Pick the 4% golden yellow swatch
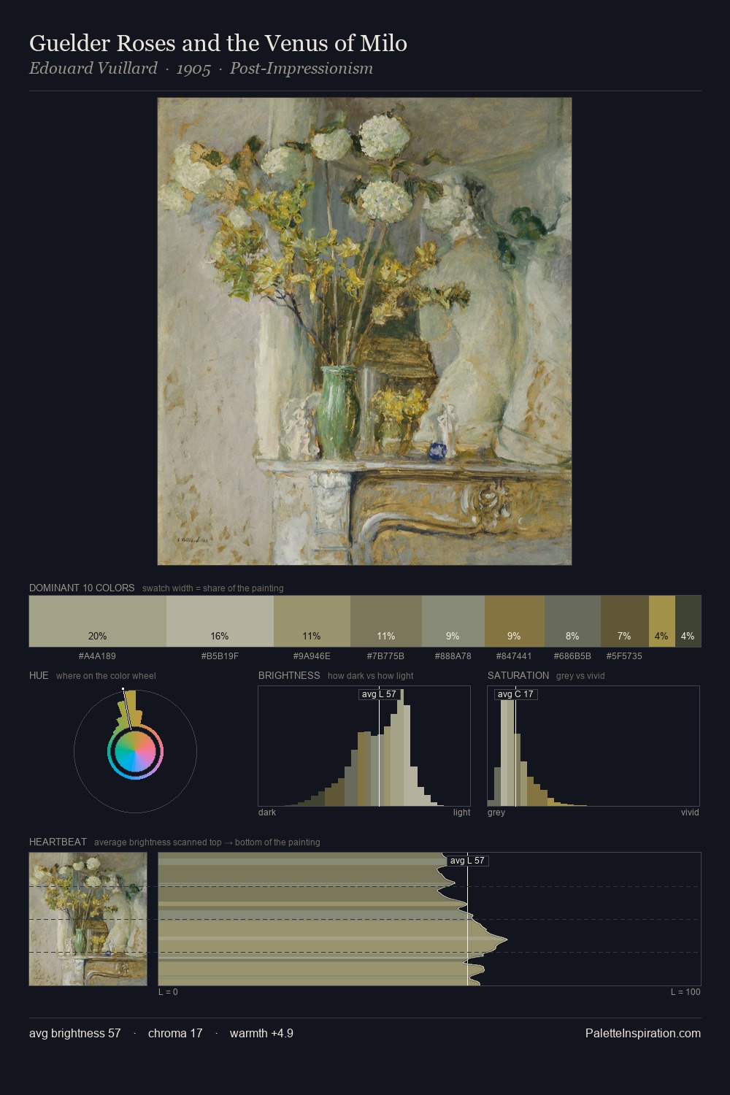 pyautogui.click(x=661, y=620)
